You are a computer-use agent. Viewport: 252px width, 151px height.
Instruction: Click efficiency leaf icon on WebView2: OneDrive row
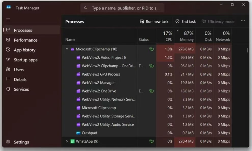coord(151,91)
